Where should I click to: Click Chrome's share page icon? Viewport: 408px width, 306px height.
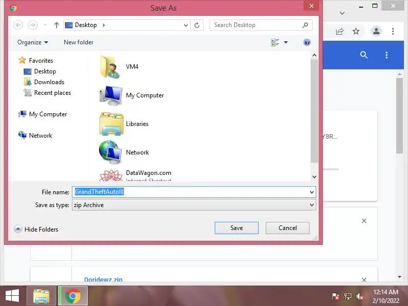(340, 32)
